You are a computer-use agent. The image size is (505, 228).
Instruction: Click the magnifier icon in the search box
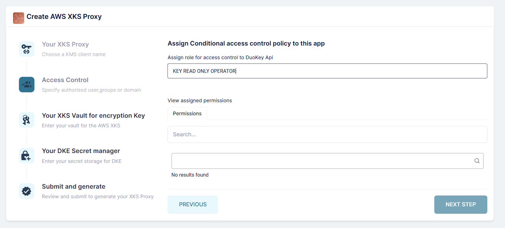click(x=477, y=161)
